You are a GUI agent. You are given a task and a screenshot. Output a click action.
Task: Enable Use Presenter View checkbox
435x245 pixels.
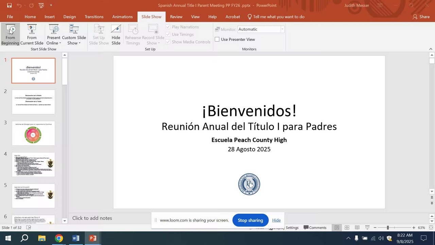[x=217, y=39]
